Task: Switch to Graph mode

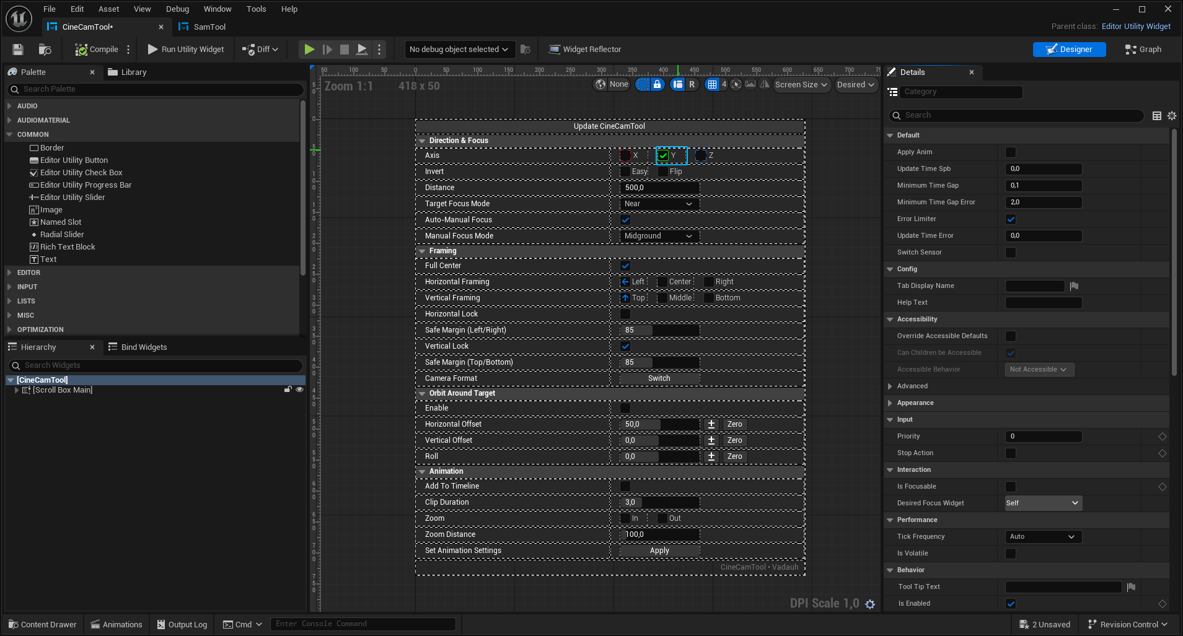Action: click(x=1143, y=50)
